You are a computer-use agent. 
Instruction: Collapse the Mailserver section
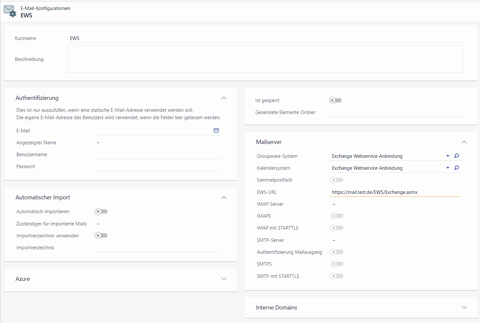(464, 142)
